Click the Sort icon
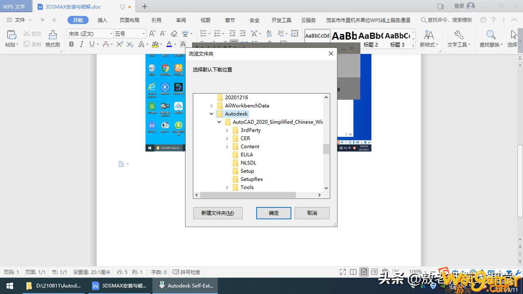This screenshot has height=294, width=523. pos(269,34)
